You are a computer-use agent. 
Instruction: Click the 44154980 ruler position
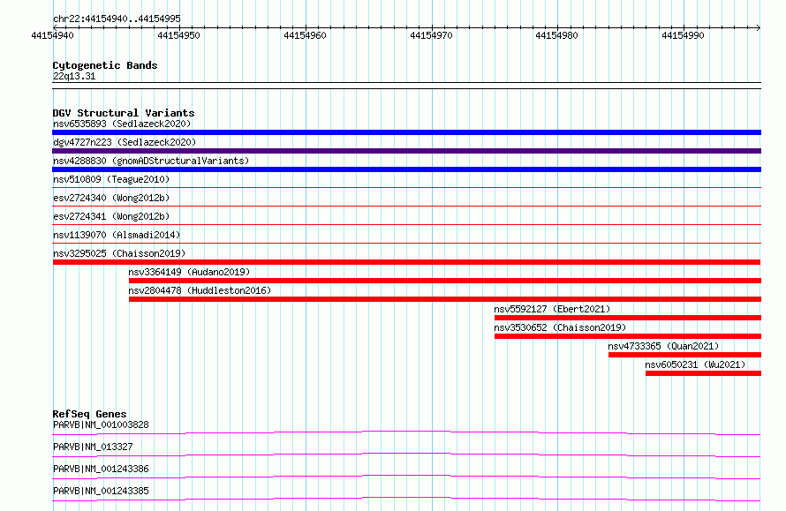tap(556, 35)
